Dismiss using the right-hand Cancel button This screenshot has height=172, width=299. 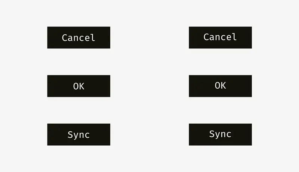coord(220,38)
